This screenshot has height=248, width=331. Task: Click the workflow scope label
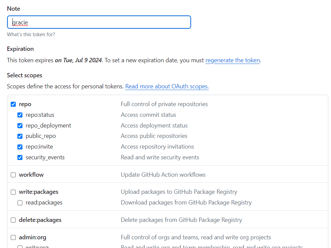(31, 175)
